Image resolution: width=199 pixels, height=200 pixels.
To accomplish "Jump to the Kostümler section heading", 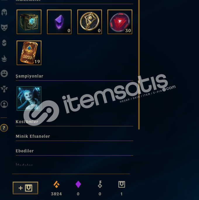I will [x=27, y=122].
